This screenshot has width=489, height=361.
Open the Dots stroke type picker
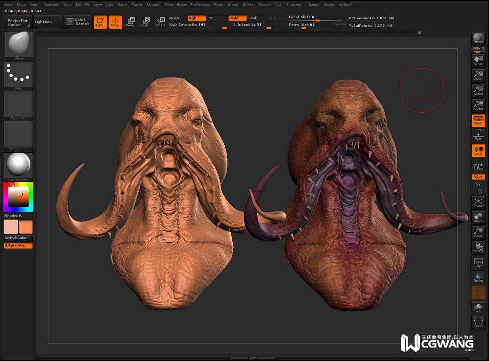coord(19,74)
